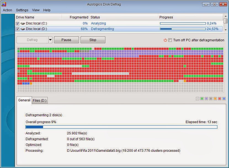The image size is (229, 168).
Task: Click the blue legend swatch
Action: [x=224, y=99]
